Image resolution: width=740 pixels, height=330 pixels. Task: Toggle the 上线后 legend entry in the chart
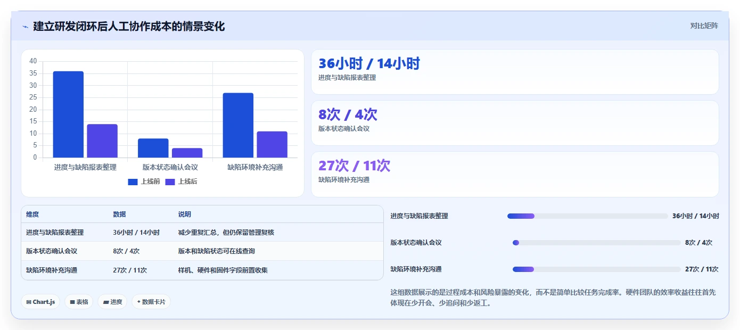(181, 181)
